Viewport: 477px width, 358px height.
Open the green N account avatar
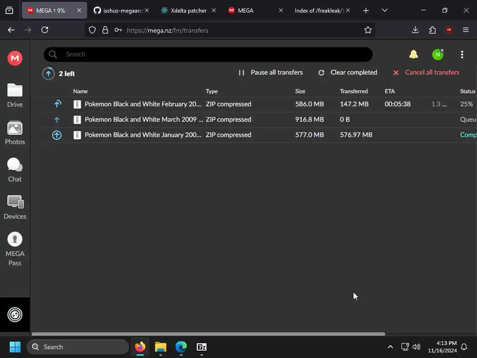[438, 55]
